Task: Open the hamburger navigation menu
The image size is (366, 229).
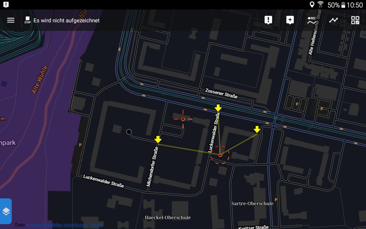Action: coord(11,20)
